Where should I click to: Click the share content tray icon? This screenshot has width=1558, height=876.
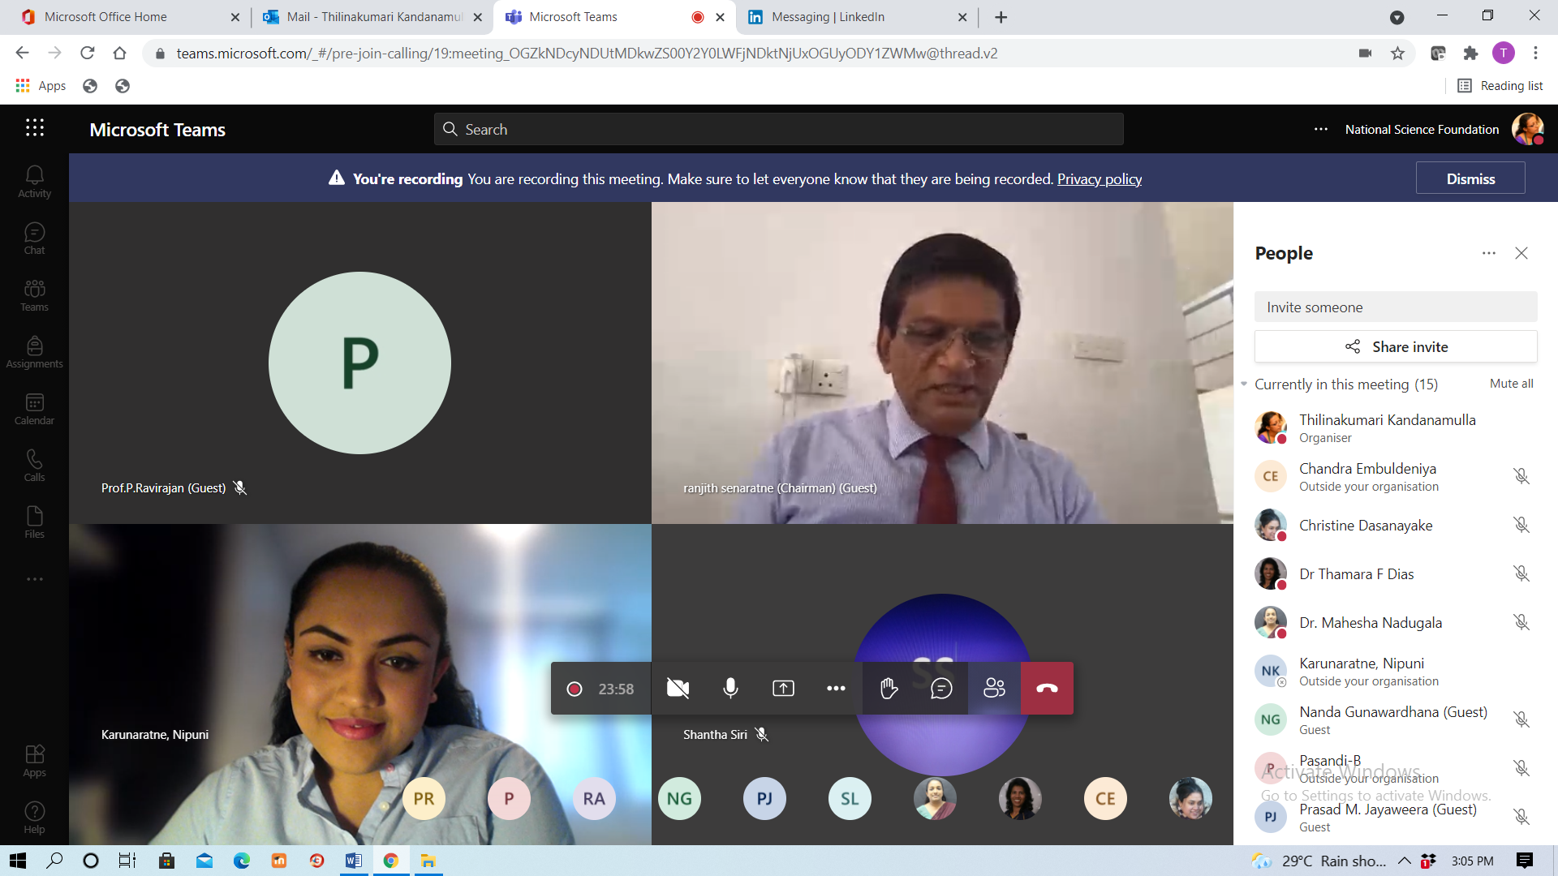coord(783,689)
